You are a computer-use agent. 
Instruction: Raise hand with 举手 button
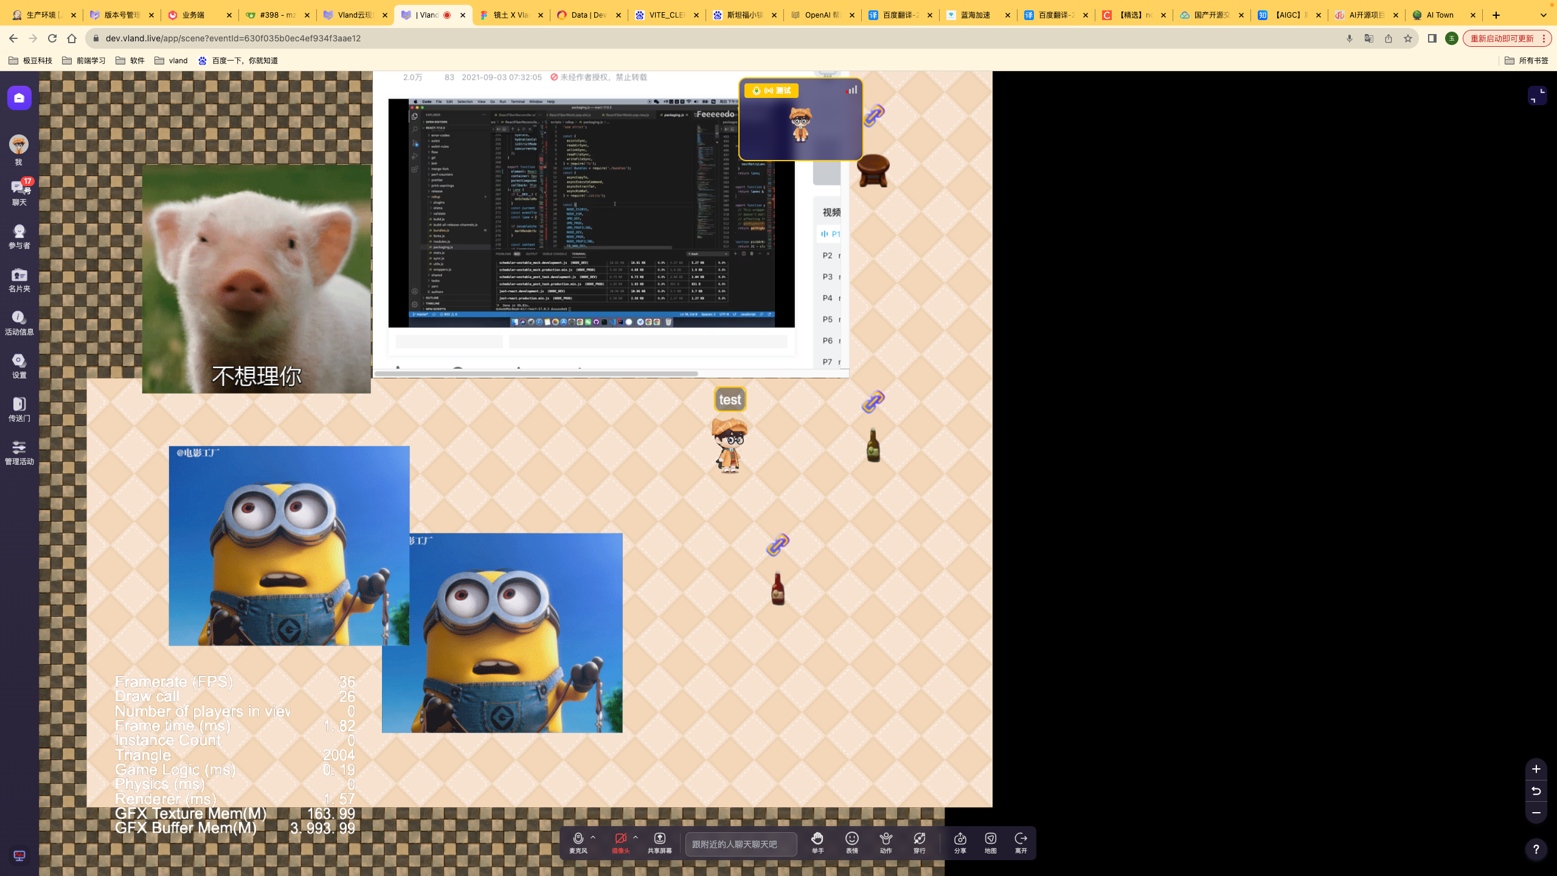[817, 843]
